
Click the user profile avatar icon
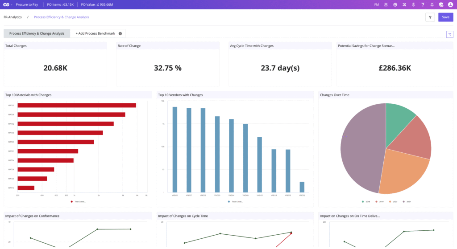coord(450,4)
